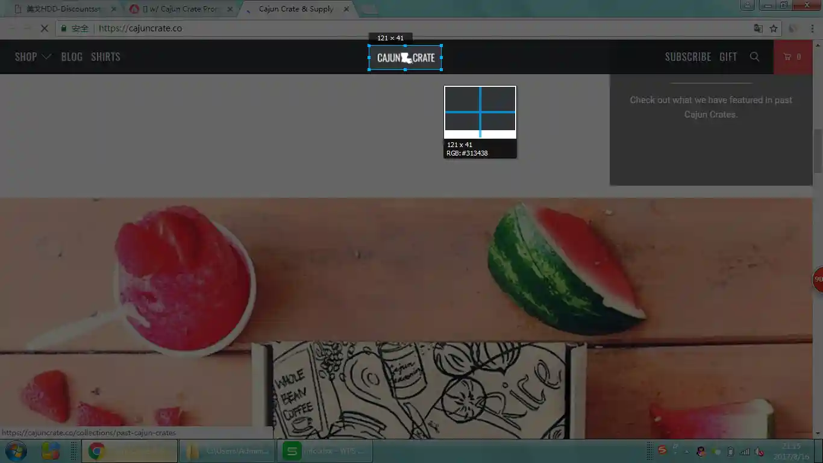The width and height of the screenshot is (823, 463).
Task: Click the translate page icon in address bar
Action: [x=759, y=28]
